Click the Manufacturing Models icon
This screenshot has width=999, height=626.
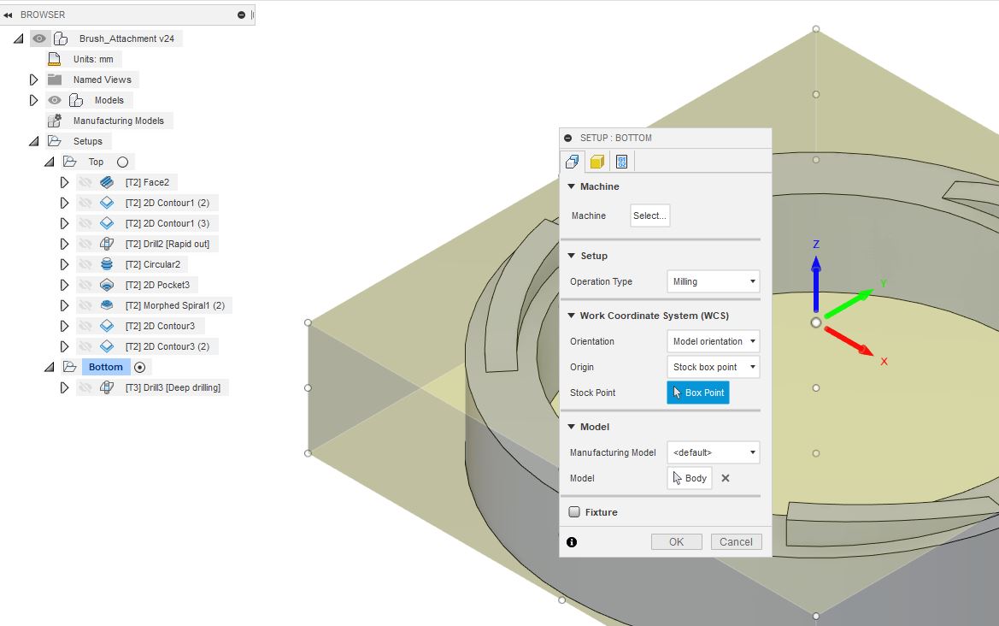(x=55, y=121)
